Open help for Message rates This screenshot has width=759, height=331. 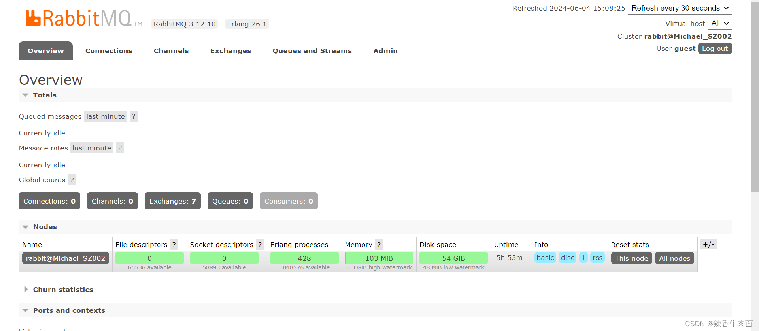[x=120, y=148]
